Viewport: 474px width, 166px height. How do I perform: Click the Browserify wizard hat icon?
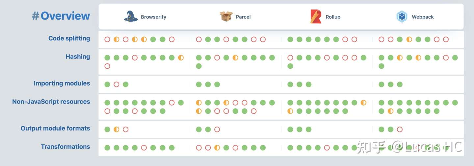pyautogui.click(x=131, y=16)
